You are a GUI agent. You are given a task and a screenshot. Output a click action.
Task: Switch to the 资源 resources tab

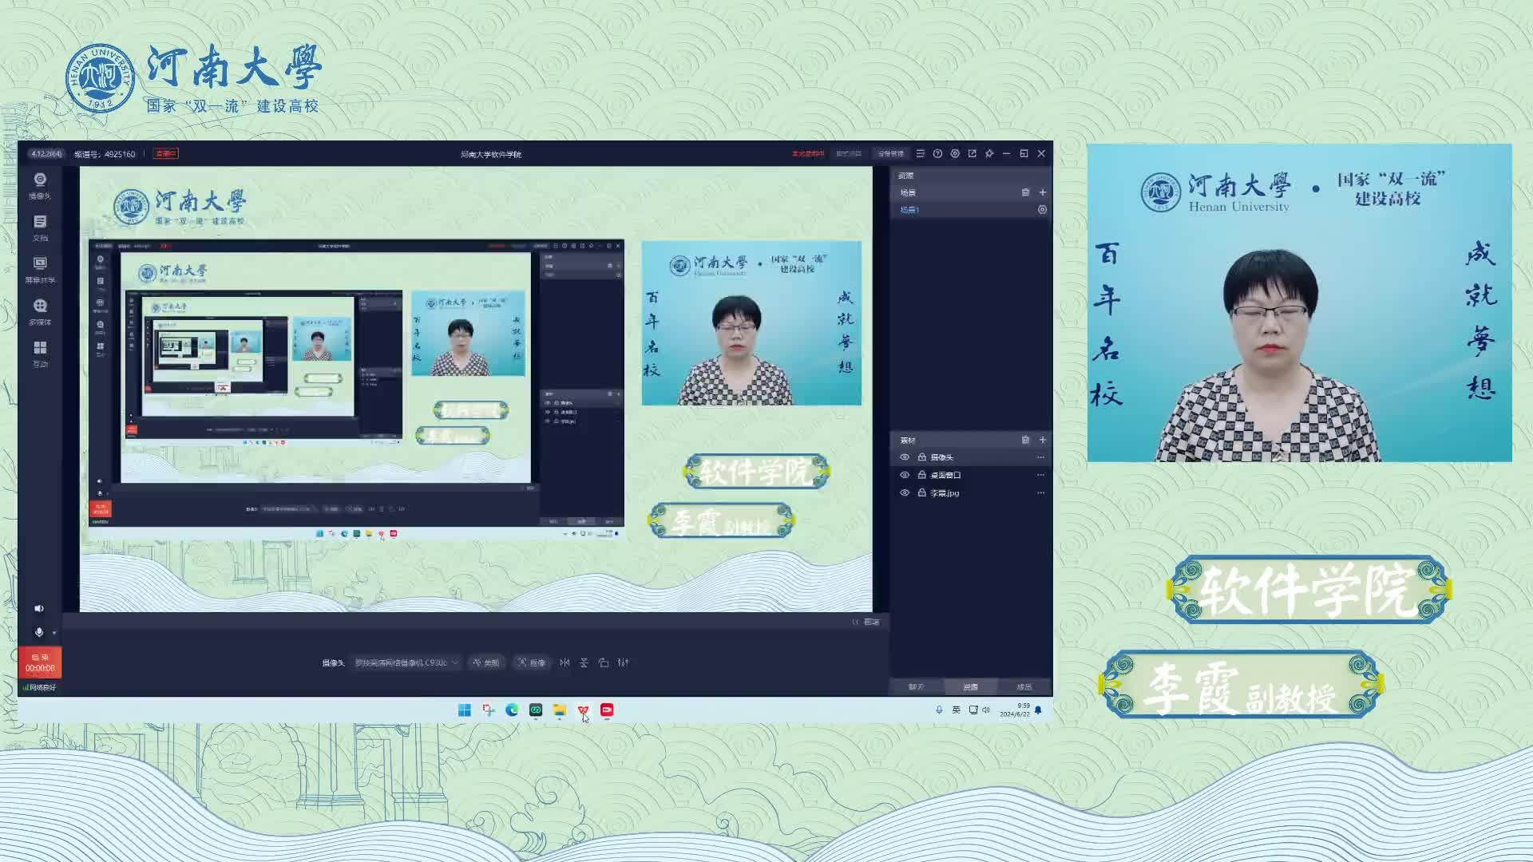click(x=970, y=686)
